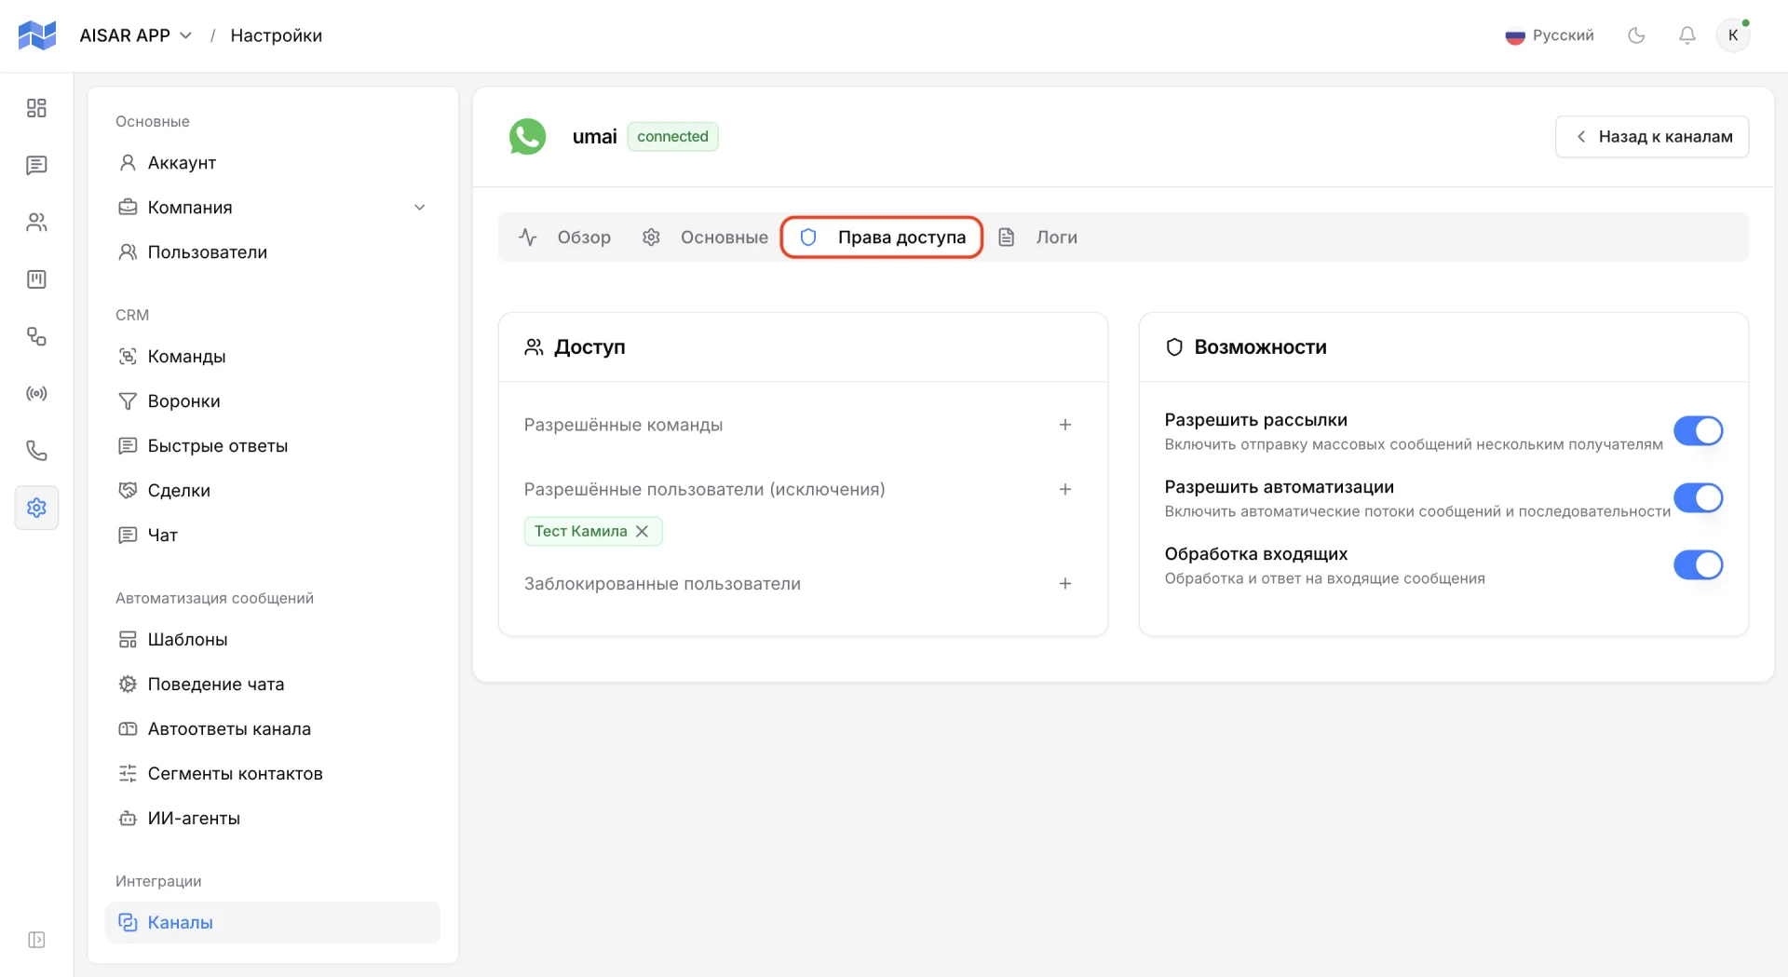
Task: Open the kanban board icon in left rail
Action: click(x=36, y=278)
